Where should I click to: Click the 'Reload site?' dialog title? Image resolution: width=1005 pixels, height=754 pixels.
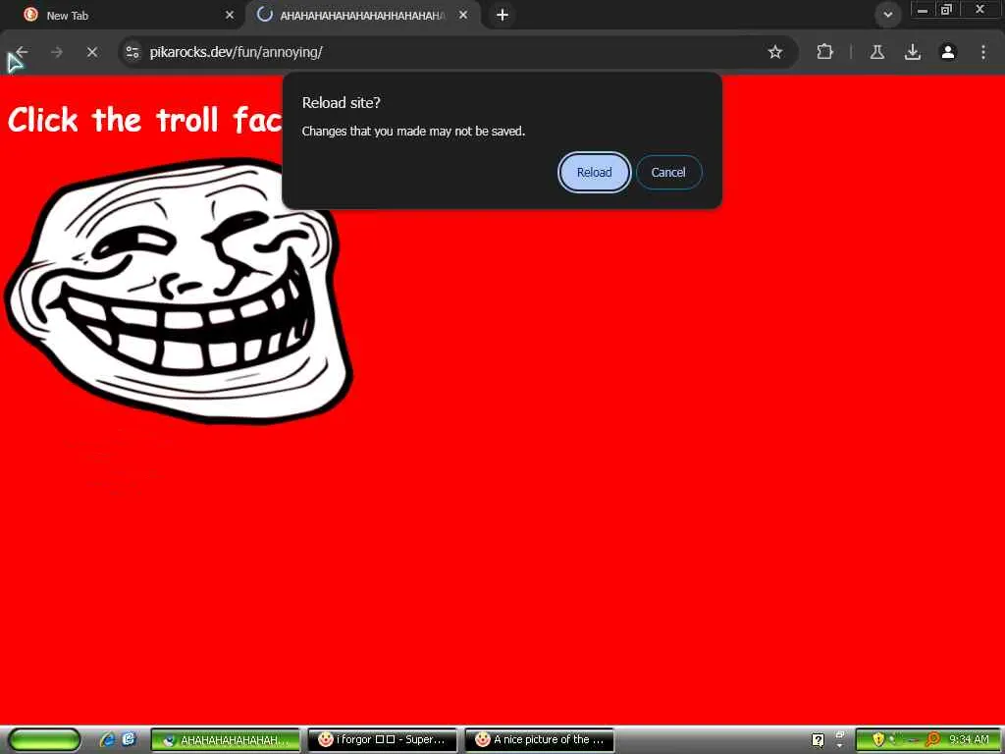point(341,102)
